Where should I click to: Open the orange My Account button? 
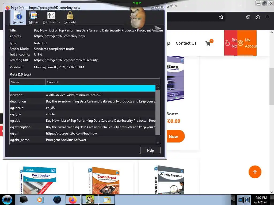(247, 43)
